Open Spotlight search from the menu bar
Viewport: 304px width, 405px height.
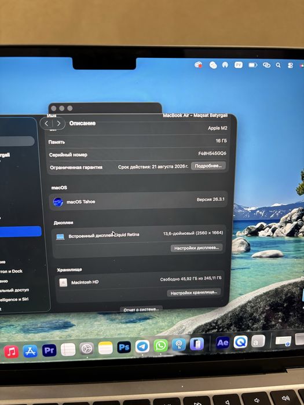tap(278, 65)
